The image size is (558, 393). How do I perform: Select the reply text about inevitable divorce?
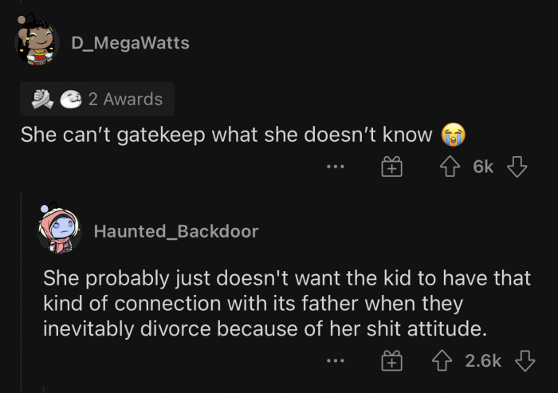click(x=287, y=304)
